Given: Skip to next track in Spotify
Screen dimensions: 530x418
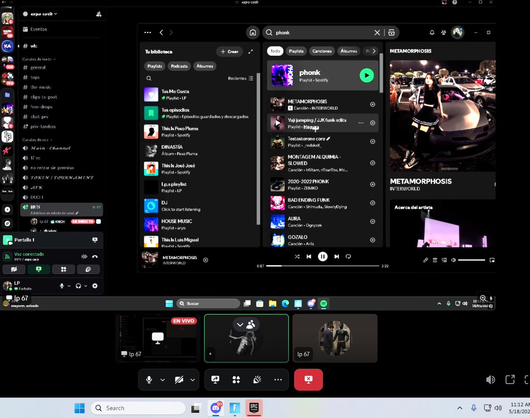Looking at the screenshot, I should click(337, 256).
